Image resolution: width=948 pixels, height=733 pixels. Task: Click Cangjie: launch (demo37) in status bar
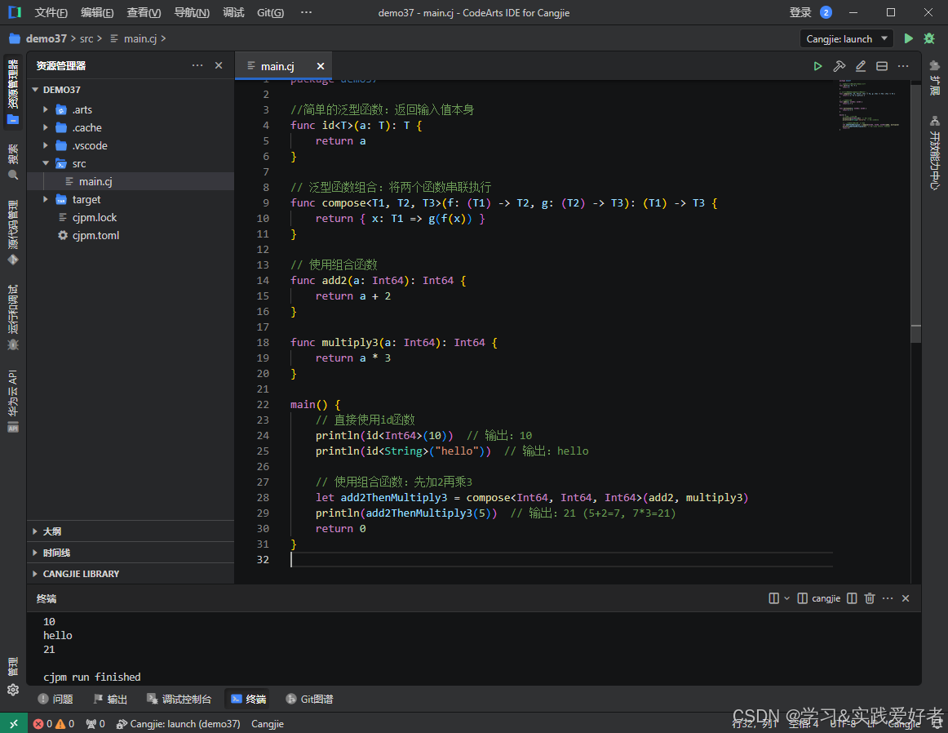(179, 723)
